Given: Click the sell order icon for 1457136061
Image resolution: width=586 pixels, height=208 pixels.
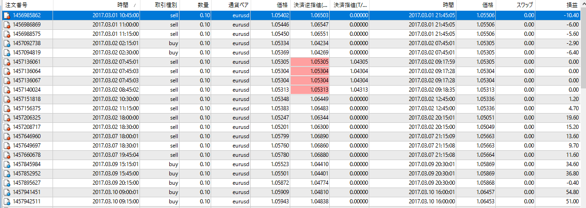Looking at the screenshot, I should coord(7,62).
